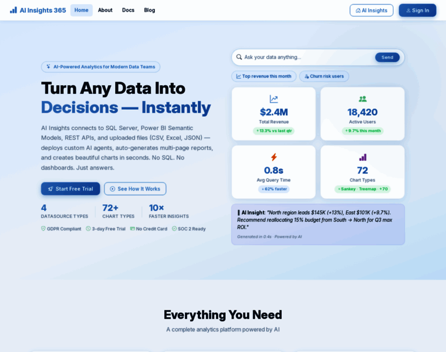Click See How It Works button

(135, 189)
